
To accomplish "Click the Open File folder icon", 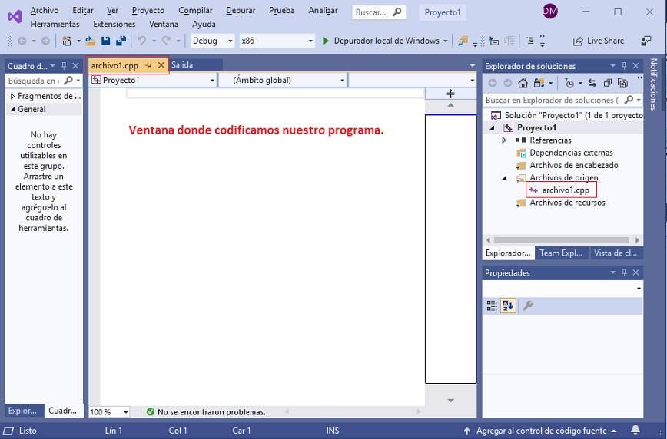I will (x=91, y=41).
